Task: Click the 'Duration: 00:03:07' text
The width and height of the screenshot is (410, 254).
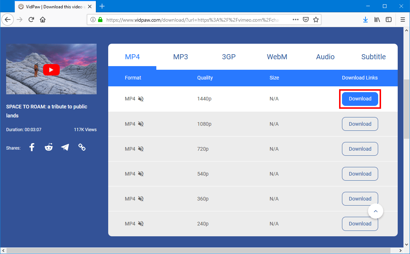Action: point(24,129)
